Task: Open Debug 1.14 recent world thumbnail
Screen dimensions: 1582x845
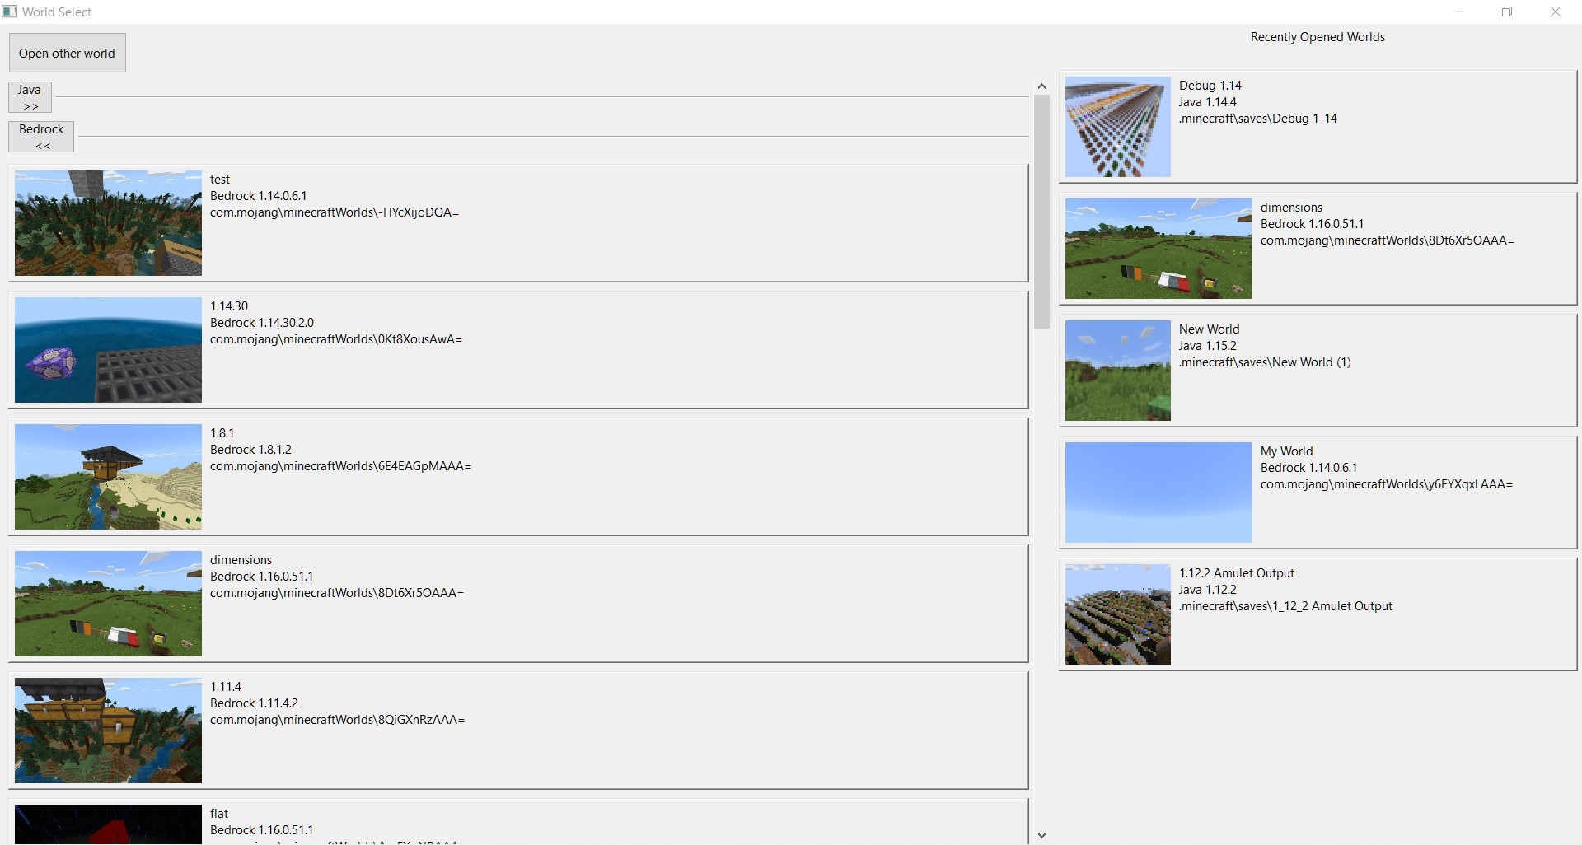Action: pyautogui.click(x=1117, y=127)
